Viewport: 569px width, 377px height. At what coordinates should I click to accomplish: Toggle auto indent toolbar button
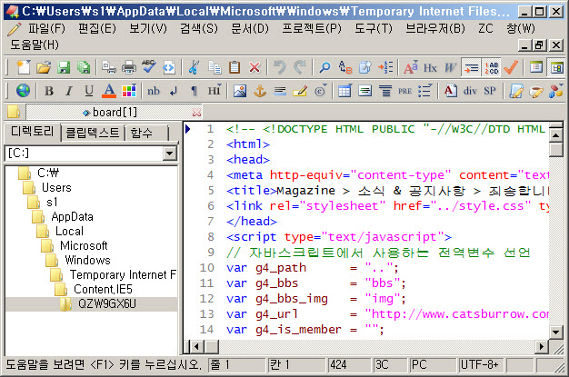pos(471,67)
